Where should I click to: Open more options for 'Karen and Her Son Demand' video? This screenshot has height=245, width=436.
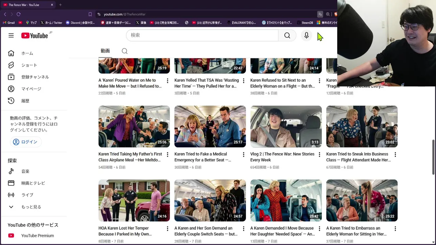[243, 229]
